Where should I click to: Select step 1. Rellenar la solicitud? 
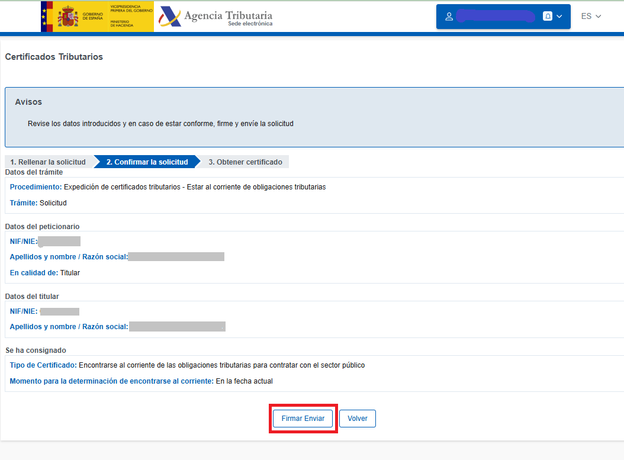coord(48,162)
